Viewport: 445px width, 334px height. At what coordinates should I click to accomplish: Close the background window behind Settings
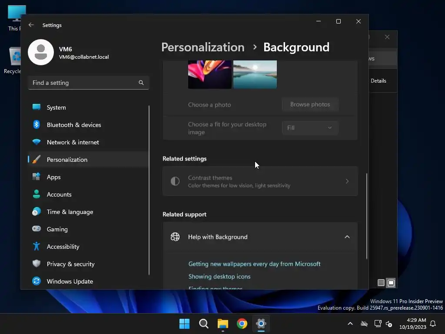pyautogui.click(x=387, y=37)
